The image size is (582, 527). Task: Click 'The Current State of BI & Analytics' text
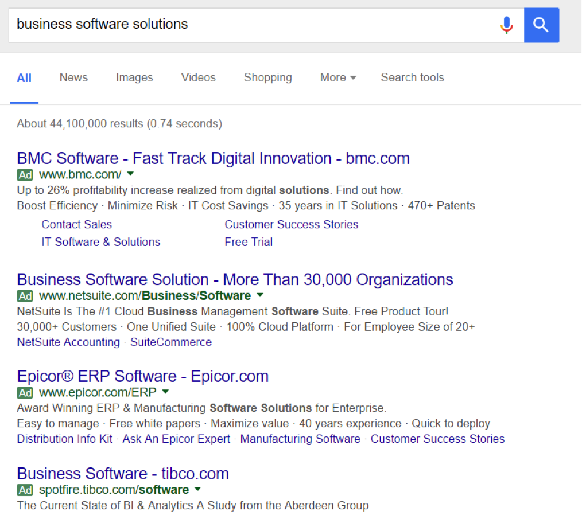click(x=193, y=505)
